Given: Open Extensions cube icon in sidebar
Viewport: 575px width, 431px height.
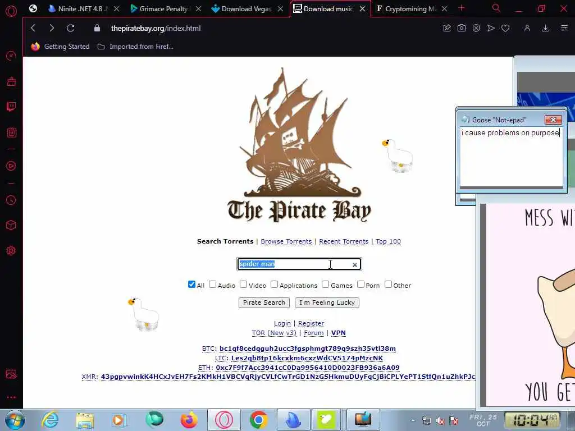Looking at the screenshot, I should point(11,225).
